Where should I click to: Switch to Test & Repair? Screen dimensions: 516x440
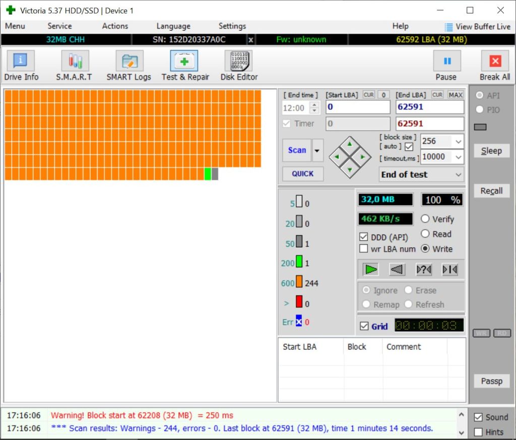pos(185,65)
